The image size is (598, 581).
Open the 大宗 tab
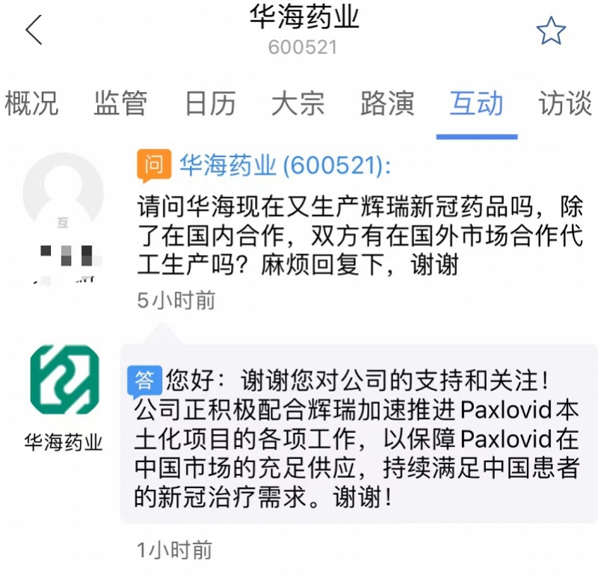point(298,103)
